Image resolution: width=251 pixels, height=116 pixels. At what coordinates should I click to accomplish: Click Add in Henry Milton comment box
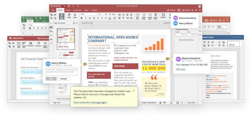coord(51,79)
